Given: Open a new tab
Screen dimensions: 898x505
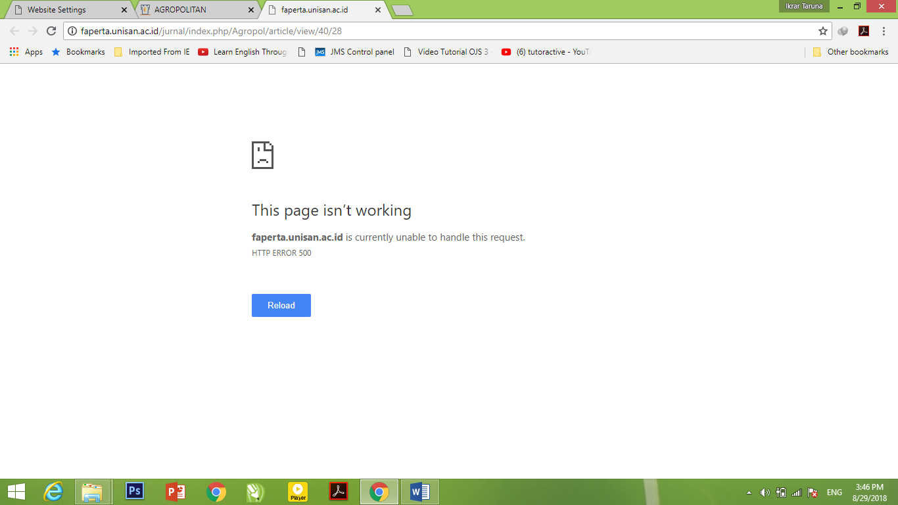Looking at the screenshot, I should 402,10.
